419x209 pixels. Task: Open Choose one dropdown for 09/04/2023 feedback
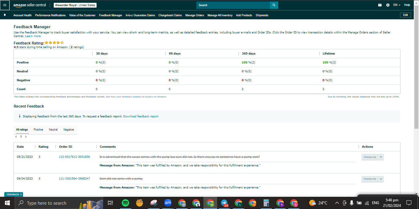[372, 179]
